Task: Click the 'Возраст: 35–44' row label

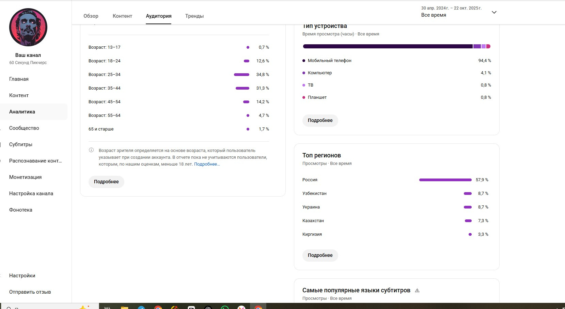Action: tap(105, 88)
